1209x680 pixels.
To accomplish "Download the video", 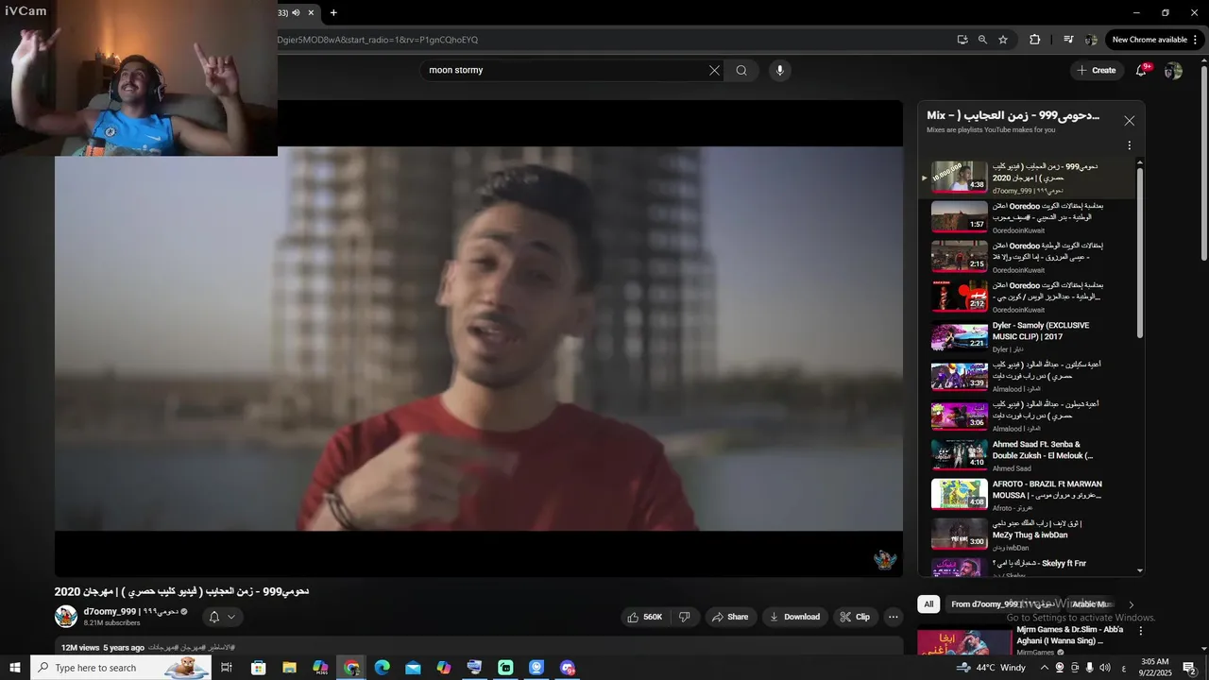I will (x=794, y=617).
